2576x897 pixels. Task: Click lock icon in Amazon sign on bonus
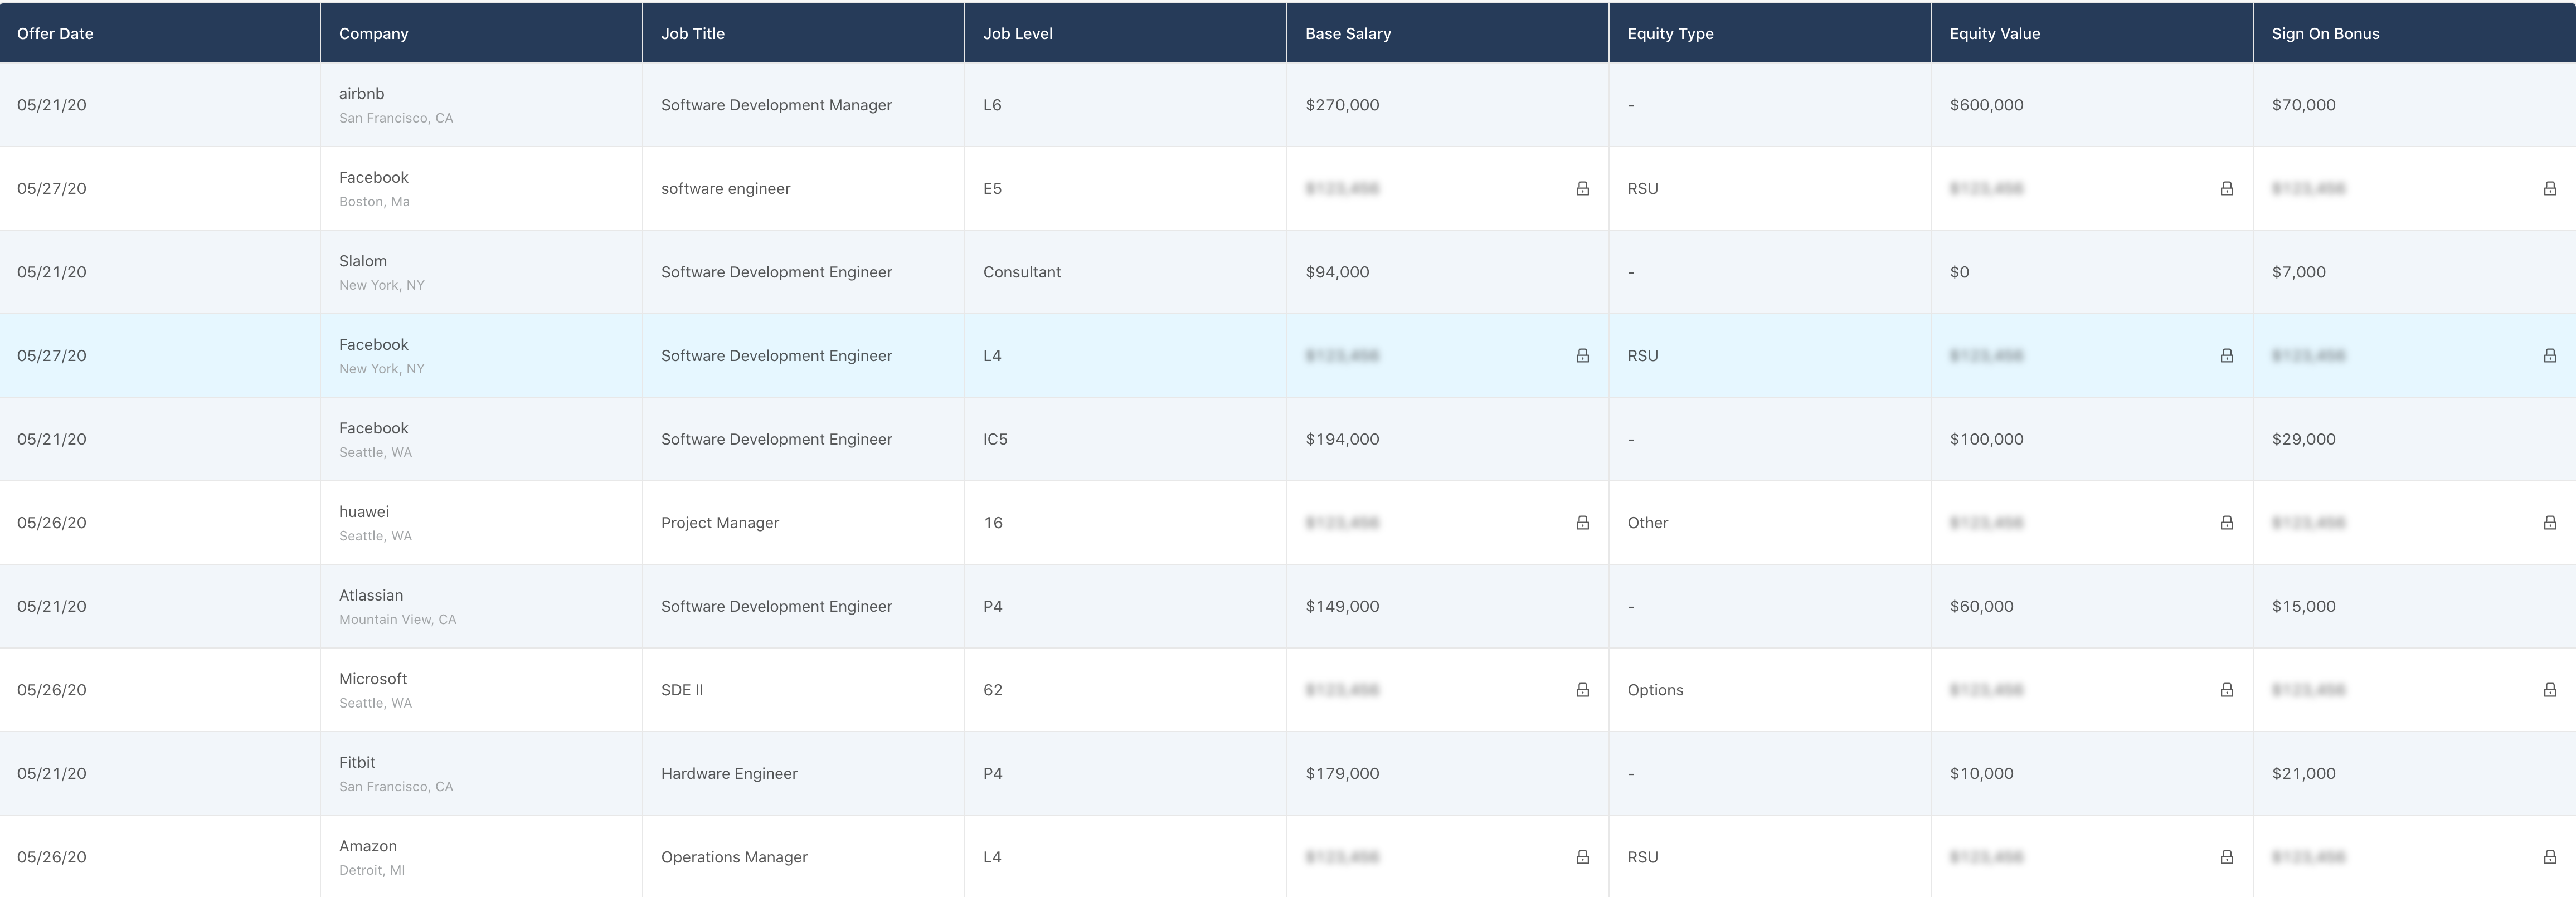[x=2549, y=856]
